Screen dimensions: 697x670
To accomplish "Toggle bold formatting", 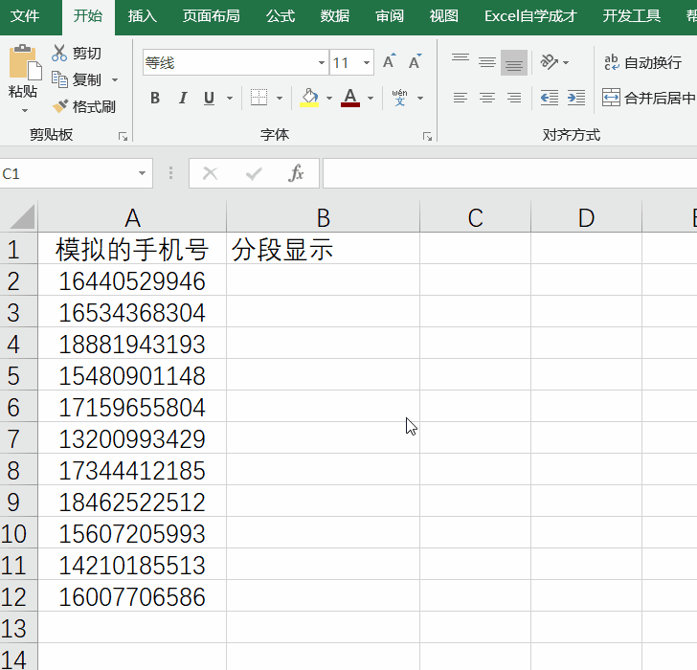I will point(155,98).
